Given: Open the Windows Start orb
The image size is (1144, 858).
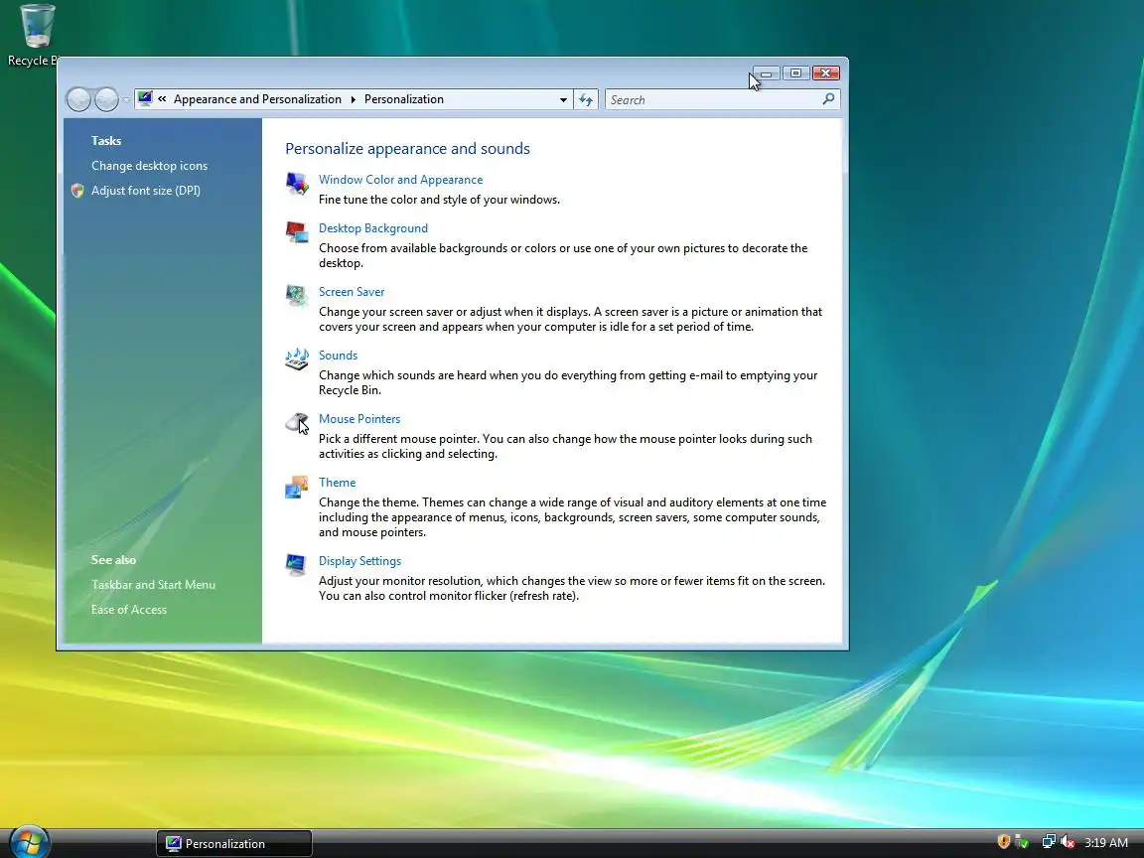Looking at the screenshot, I should tap(29, 843).
